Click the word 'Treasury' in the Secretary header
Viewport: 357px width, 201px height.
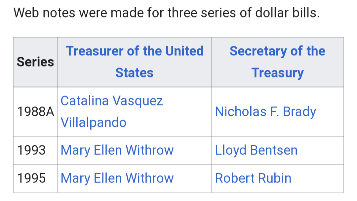coord(278,73)
